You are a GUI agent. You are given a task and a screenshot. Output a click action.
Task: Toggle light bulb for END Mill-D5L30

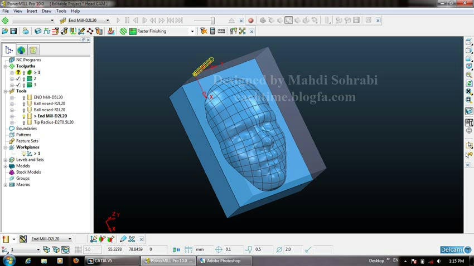[x=24, y=97]
